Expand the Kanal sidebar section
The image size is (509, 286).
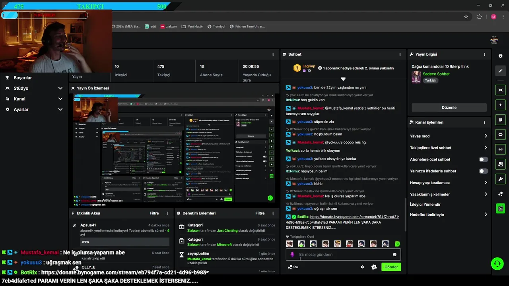[x=60, y=99]
